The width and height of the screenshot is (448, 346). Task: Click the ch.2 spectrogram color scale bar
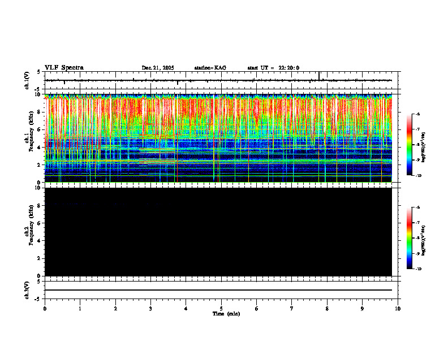[x=410, y=238]
